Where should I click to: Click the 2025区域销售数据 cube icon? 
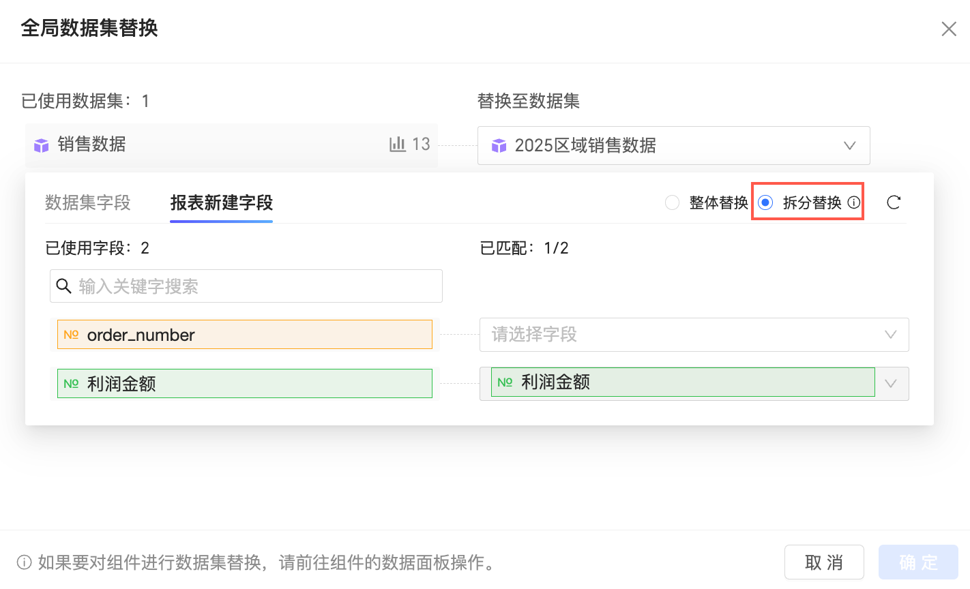point(499,145)
